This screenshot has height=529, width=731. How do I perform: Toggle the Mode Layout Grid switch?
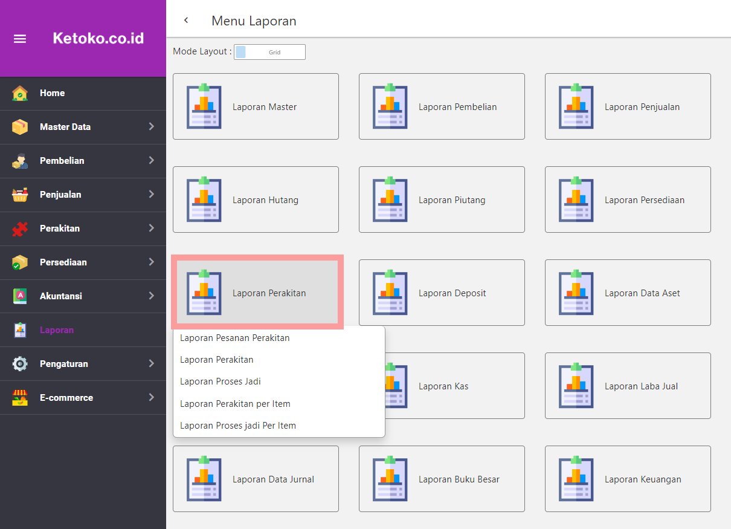click(270, 52)
